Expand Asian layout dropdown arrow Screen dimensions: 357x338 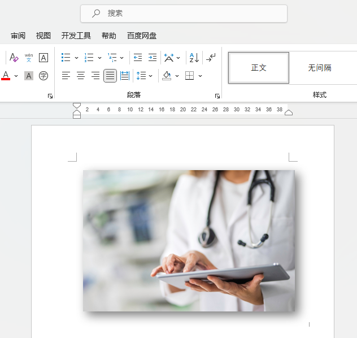(x=178, y=58)
